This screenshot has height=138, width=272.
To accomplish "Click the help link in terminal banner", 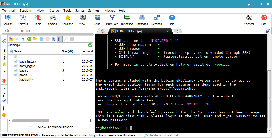I will coord(180,64).
